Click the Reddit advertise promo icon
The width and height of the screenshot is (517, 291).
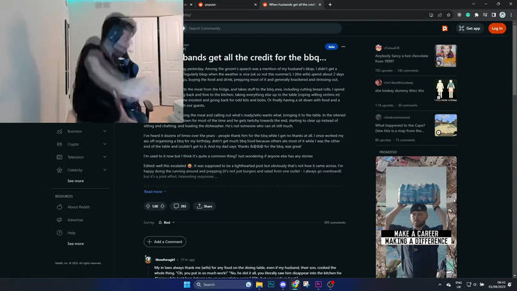445,28
